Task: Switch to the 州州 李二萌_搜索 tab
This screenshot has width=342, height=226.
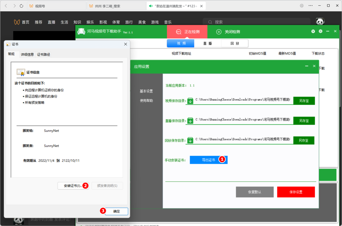Action: 116,6
